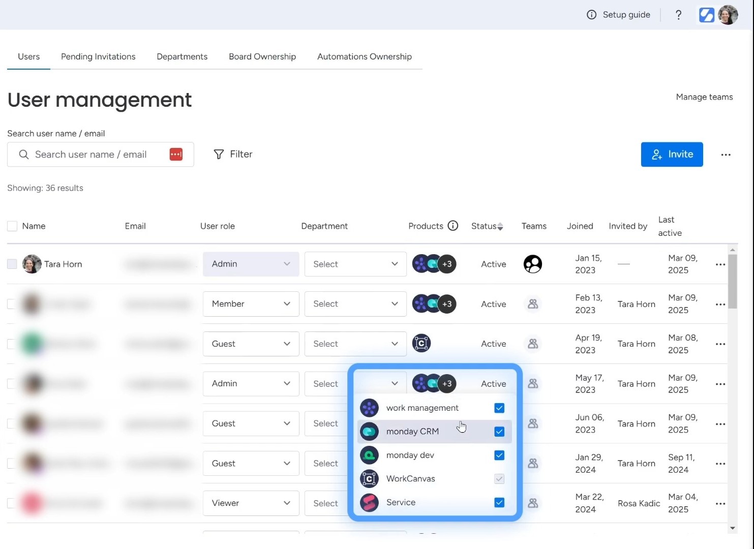Screen dimensions: 754x549
Task: Open the Filter options
Action: [233, 154]
